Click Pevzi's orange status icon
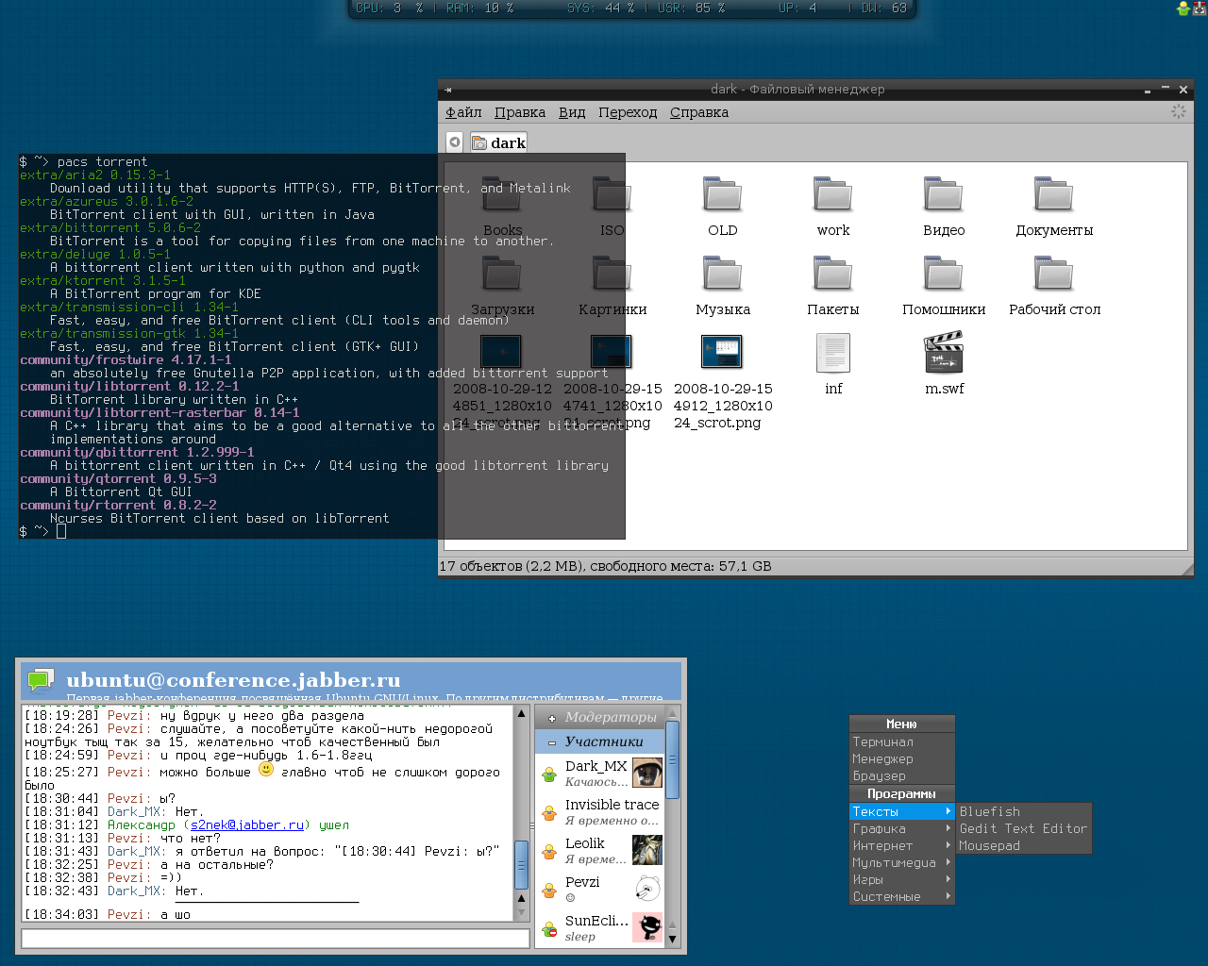The height and width of the screenshot is (966, 1208). 549,891
